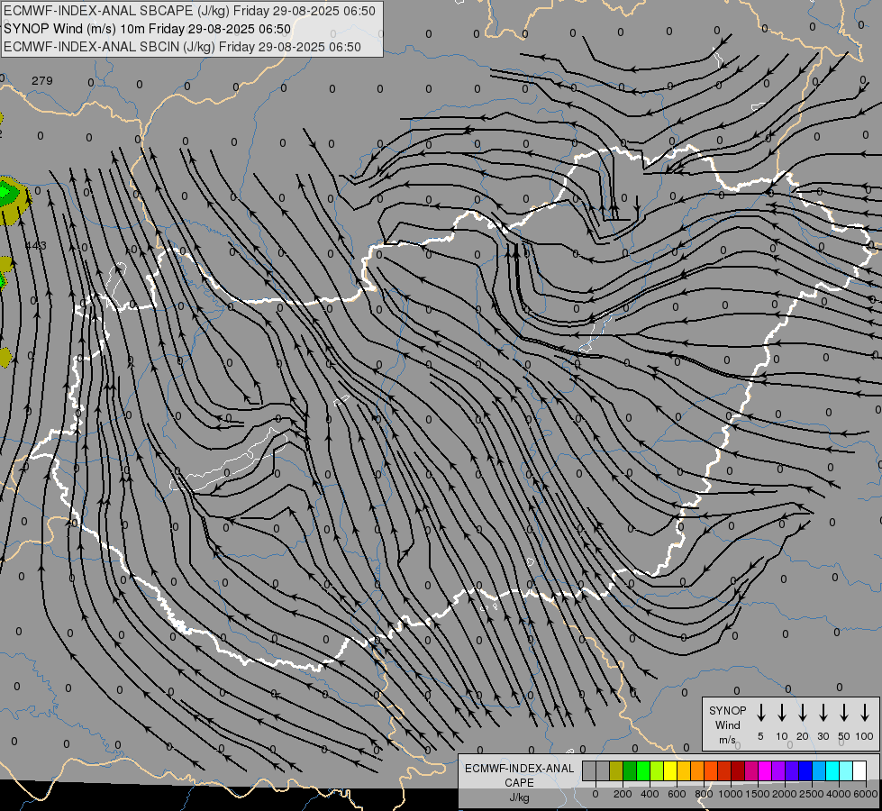Viewport: 882px width, 811px height.
Task: Pick the dark green CAPE swatch
Action: [x=630, y=770]
